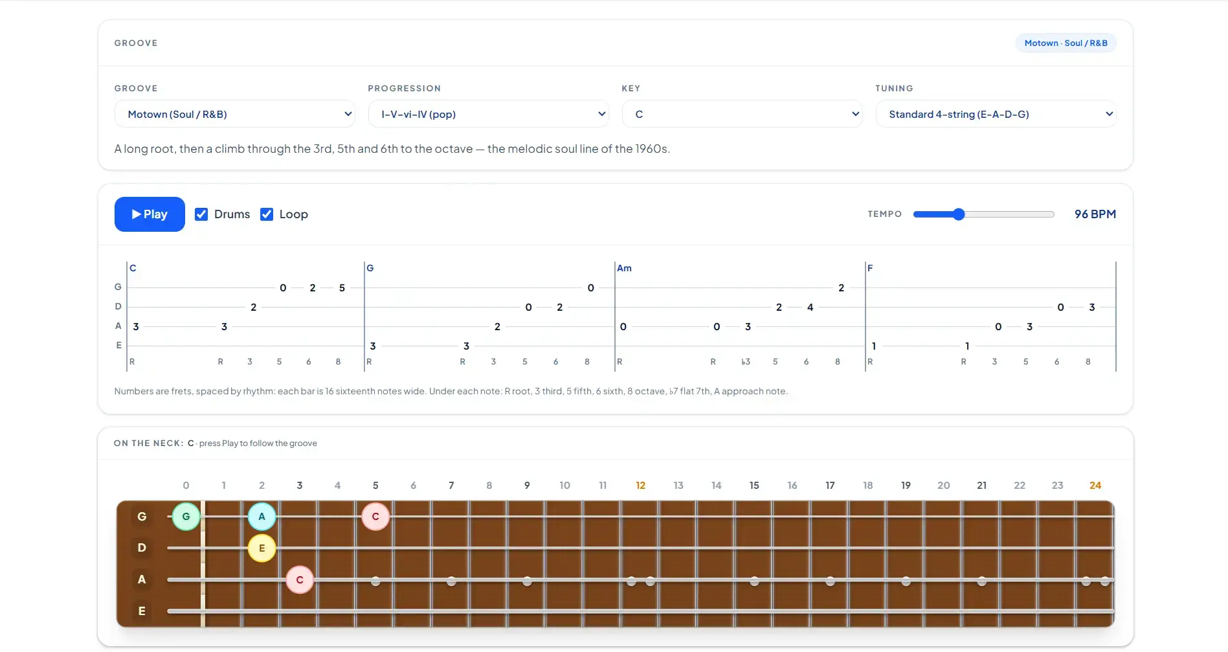Open the Key dropdown set to C
The width and height of the screenshot is (1228, 652).
tap(742, 114)
